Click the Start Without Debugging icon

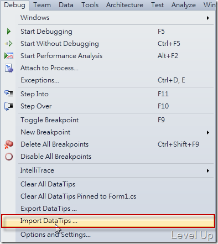(9, 44)
